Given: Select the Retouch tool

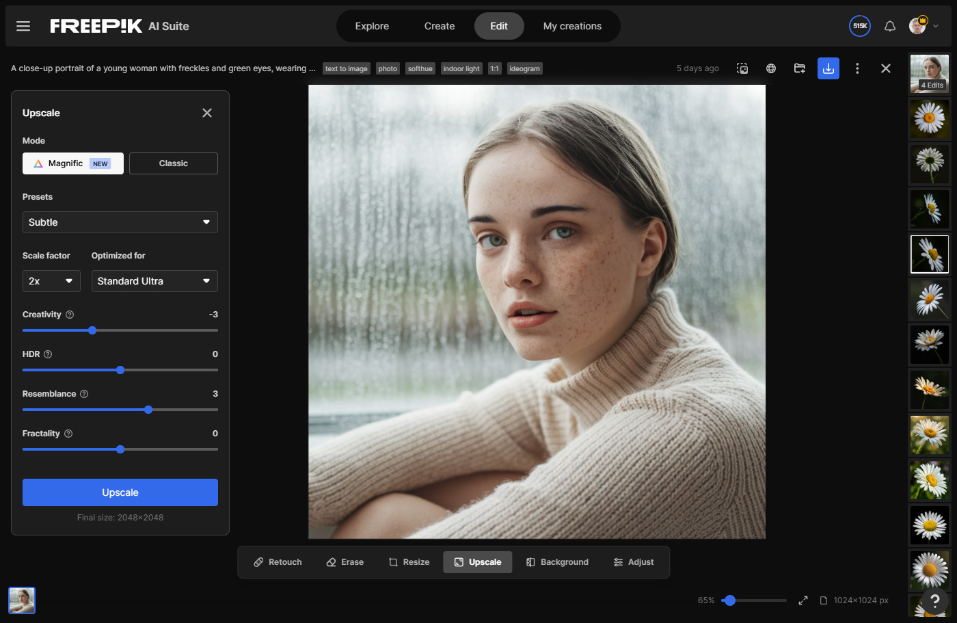Looking at the screenshot, I should tap(278, 562).
